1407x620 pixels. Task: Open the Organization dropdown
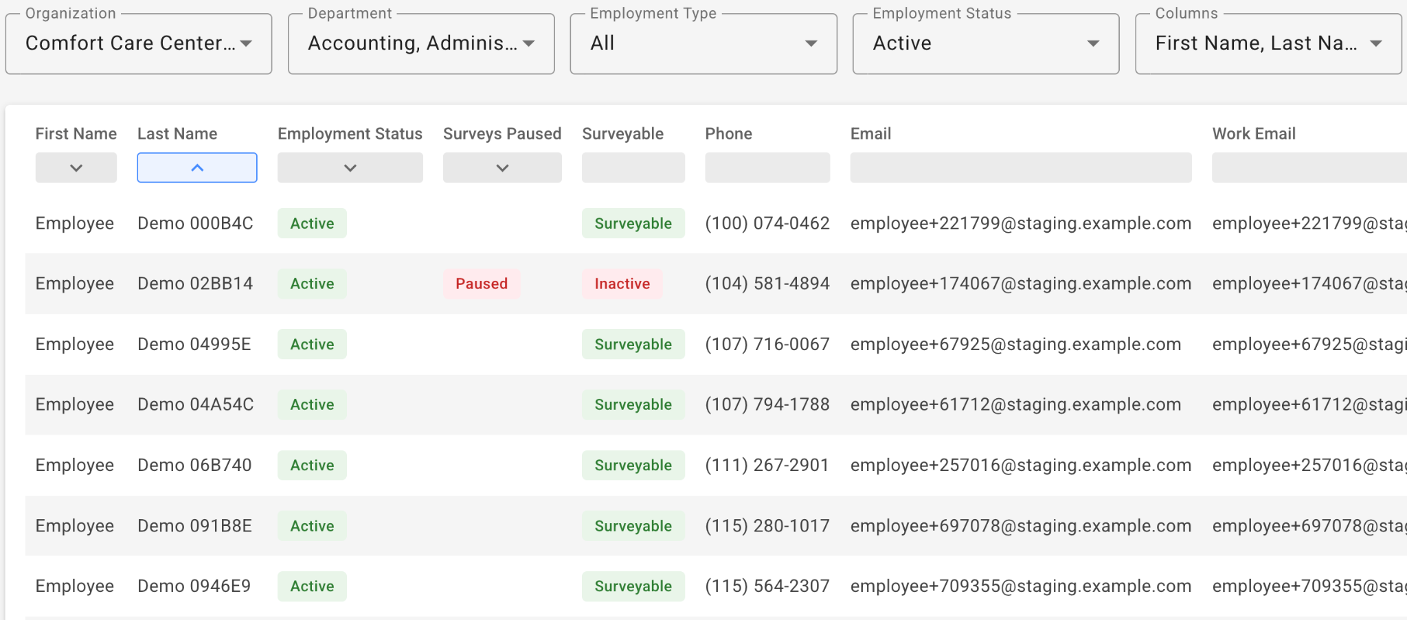click(138, 43)
